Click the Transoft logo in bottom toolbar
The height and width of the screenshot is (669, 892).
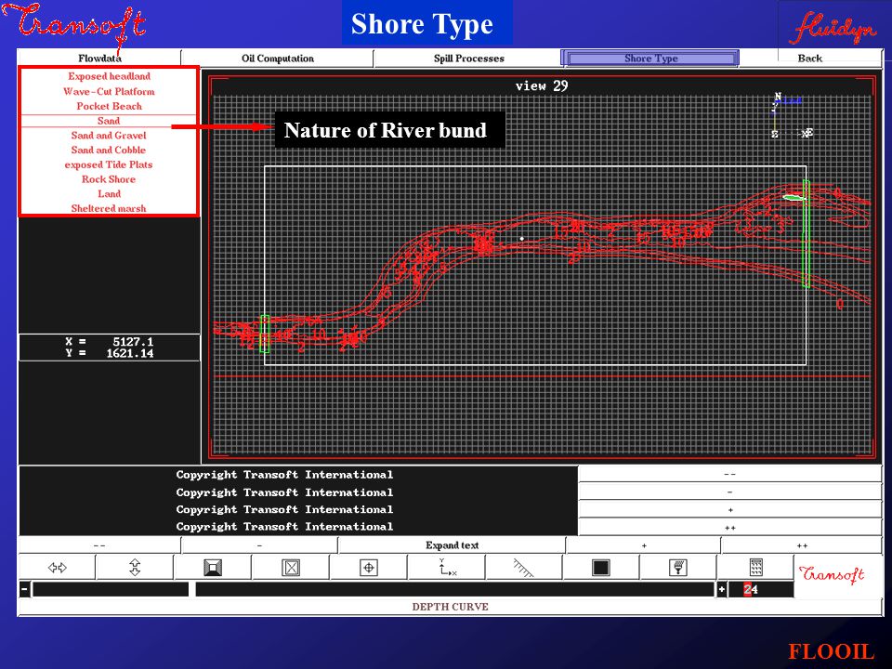832,574
